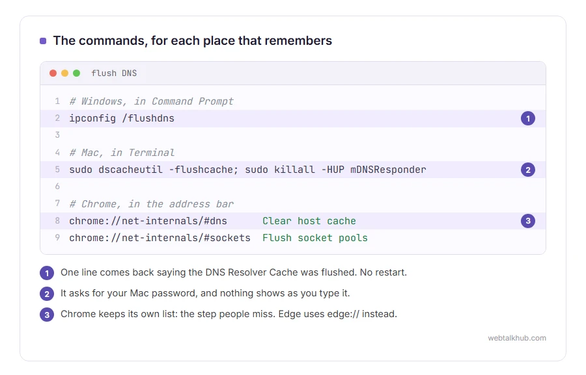Click the comment '# Windows, in Command Prompt'
Viewport: 586px width, 375px height.
[151, 101]
